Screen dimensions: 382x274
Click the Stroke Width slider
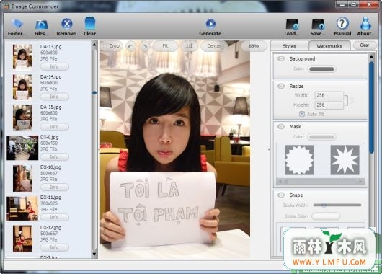pos(337,205)
